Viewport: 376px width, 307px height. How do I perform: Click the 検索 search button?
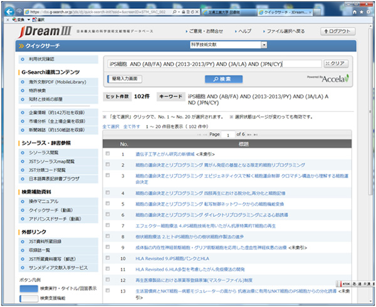point(224,79)
